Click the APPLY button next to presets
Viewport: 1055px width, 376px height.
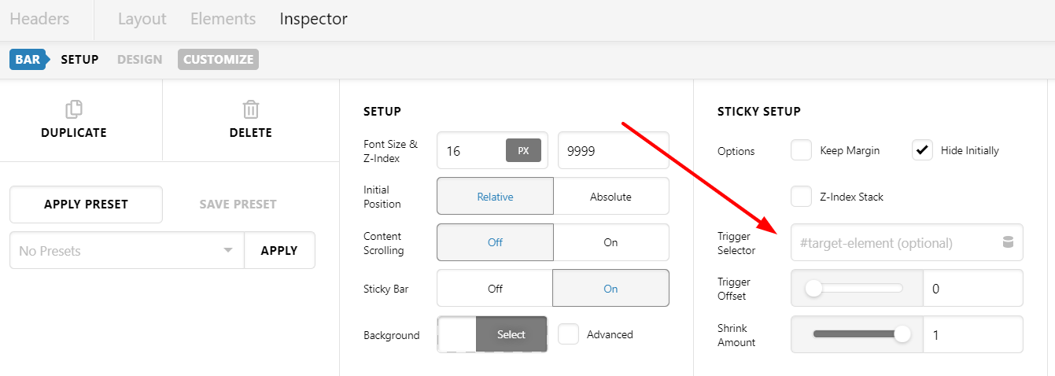pos(279,250)
